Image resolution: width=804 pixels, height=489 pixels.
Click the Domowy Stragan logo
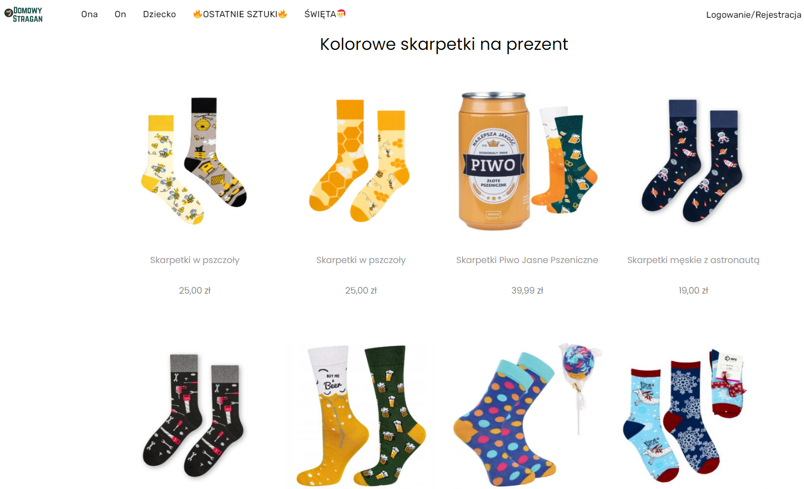24,14
